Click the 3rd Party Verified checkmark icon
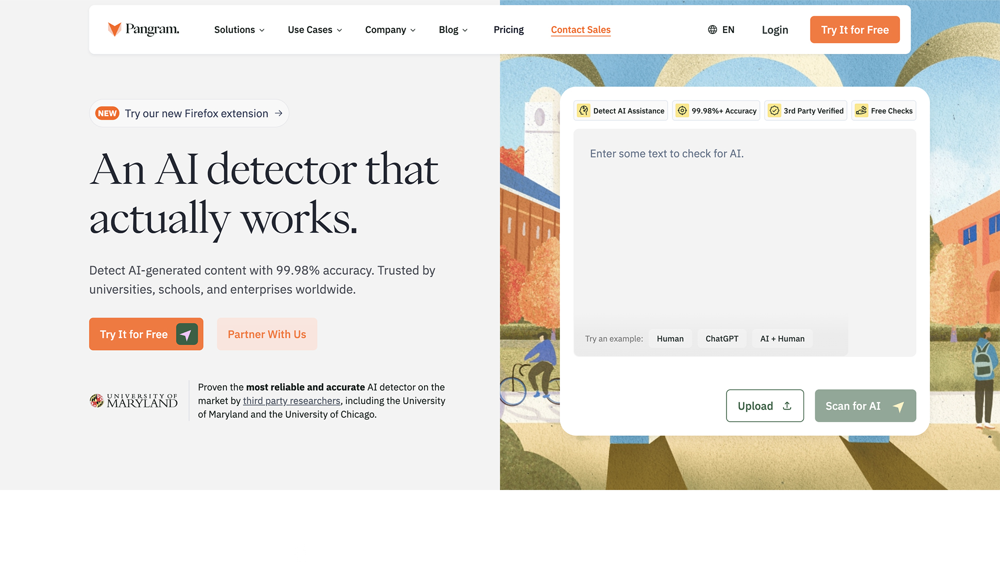Viewport: 1000px width, 562px height. pos(774,110)
